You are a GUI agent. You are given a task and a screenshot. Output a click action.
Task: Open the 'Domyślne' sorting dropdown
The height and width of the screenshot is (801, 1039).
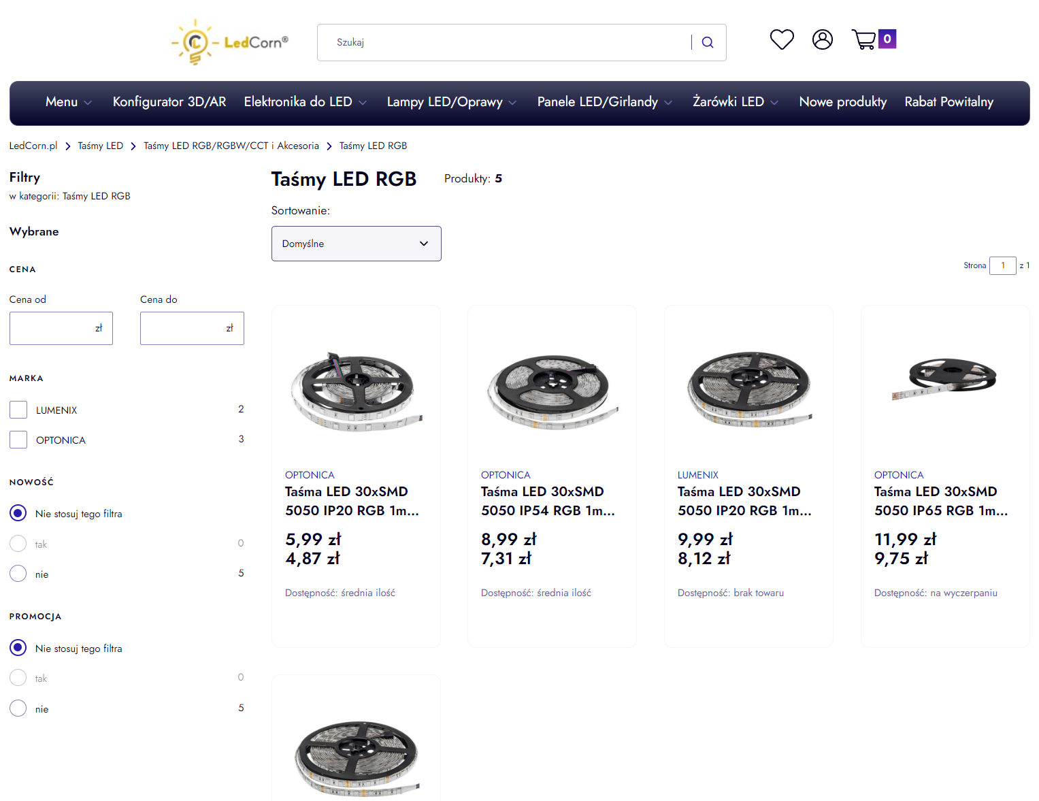[356, 243]
